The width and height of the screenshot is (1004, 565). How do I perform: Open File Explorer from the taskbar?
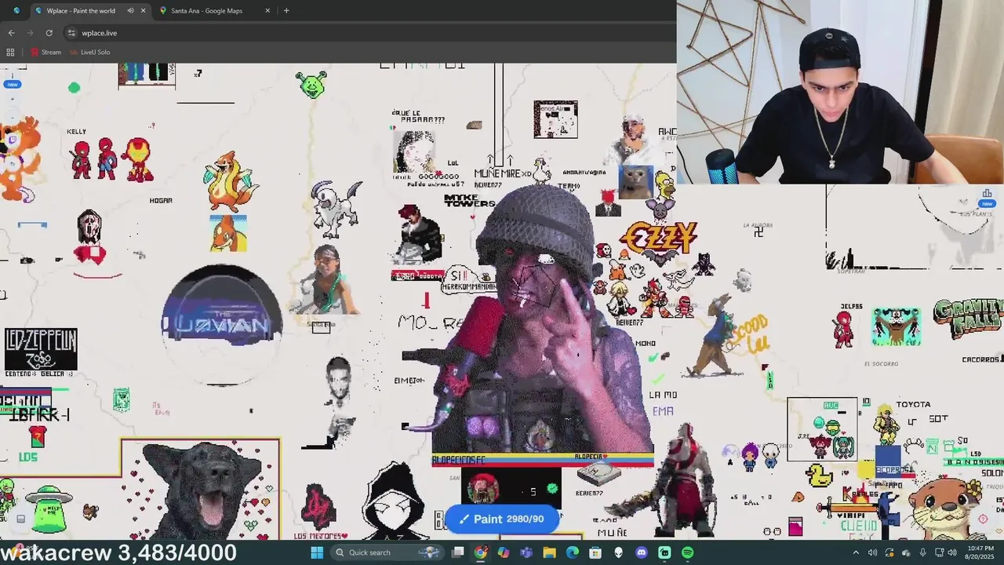click(550, 552)
